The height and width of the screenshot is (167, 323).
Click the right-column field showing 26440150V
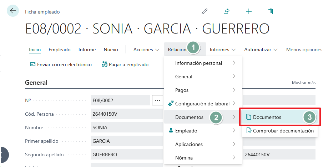pos(279,155)
